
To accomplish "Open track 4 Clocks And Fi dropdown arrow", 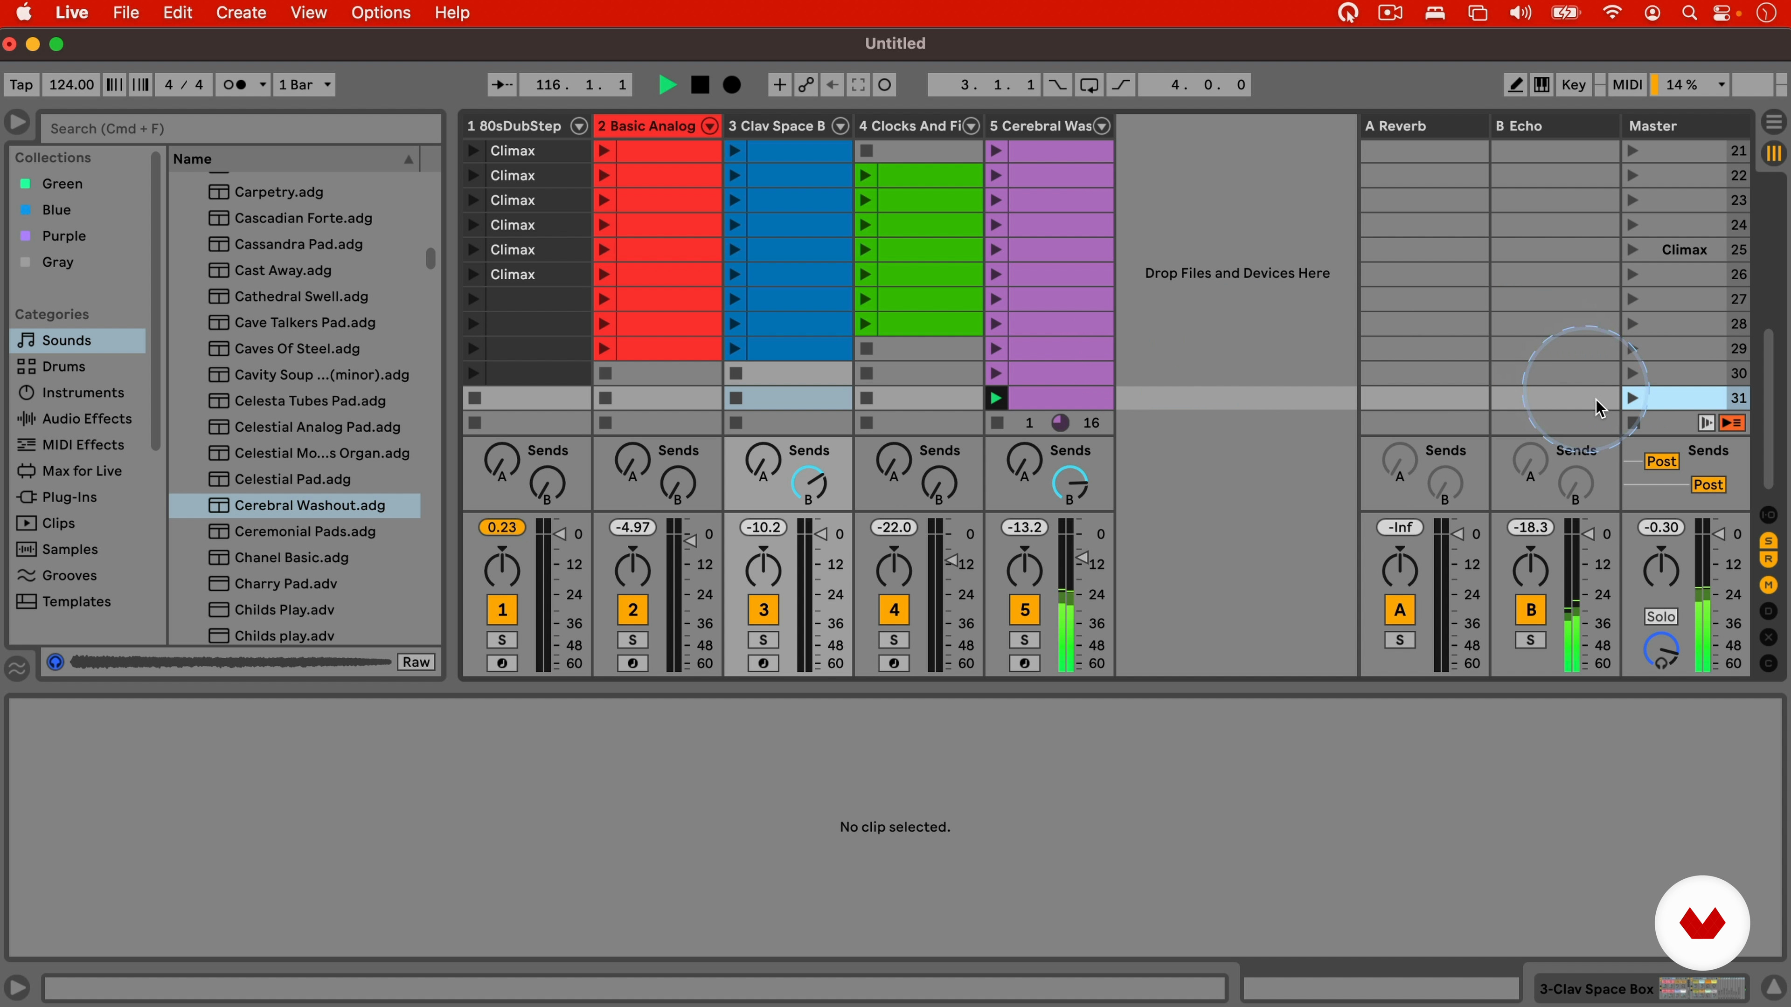I will pos(971,126).
